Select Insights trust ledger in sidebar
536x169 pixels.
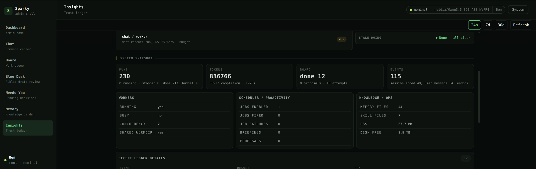pos(28,128)
